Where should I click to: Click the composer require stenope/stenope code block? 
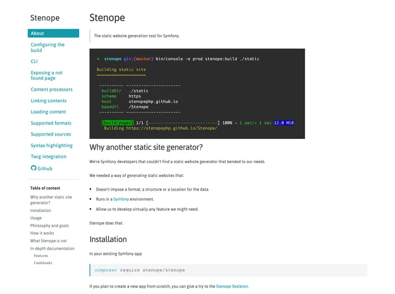pyautogui.click(x=229, y=270)
